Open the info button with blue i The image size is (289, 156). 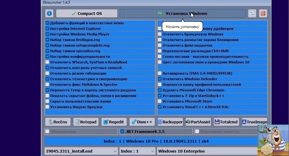click(49, 13)
